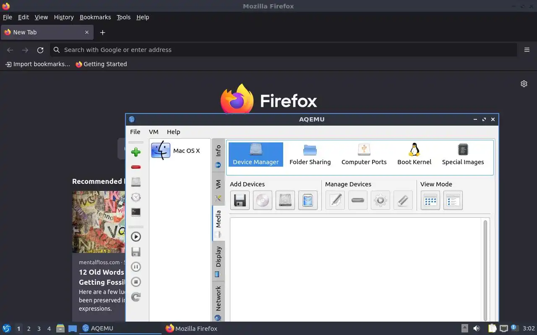The height and width of the screenshot is (335, 537).
Task: Open Firefox Tools menu
Action: 124,17
